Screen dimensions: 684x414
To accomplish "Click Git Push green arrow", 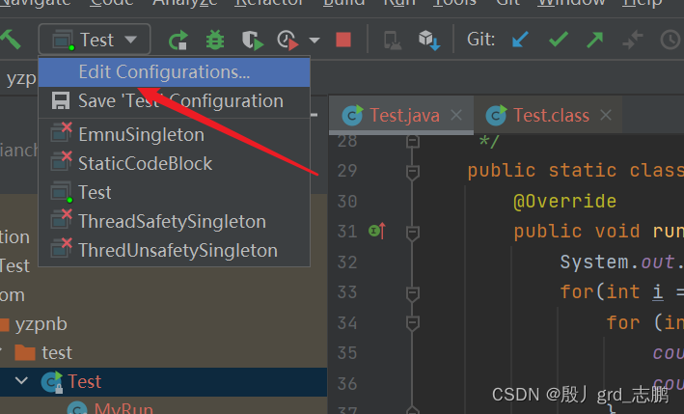I will [x=595, y=40].
